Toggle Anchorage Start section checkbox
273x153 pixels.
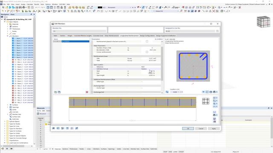[x=92, y=86]
